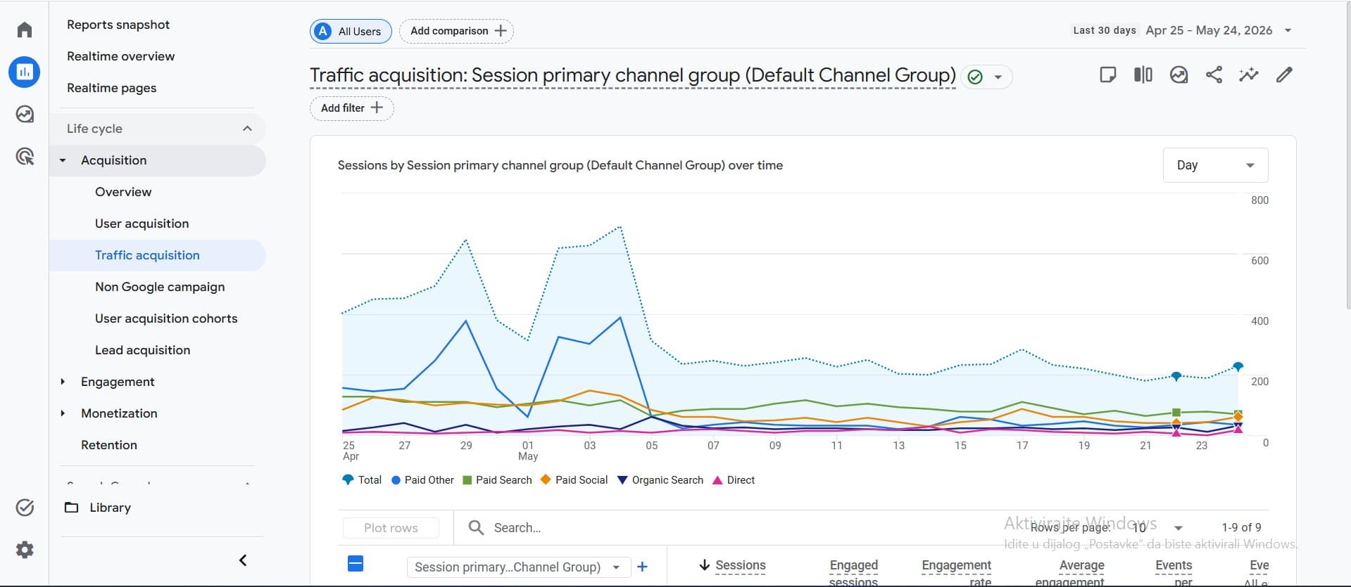Open Realtime overview
The image size is (1351, 587).
tap(121, 56)
